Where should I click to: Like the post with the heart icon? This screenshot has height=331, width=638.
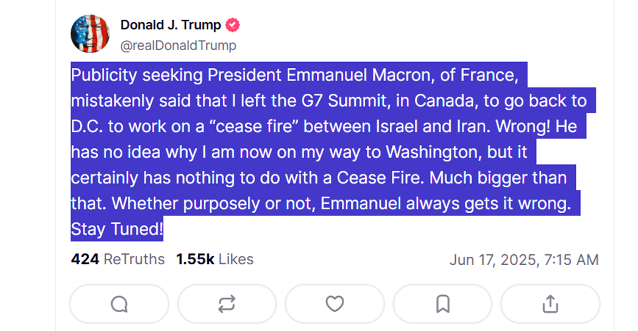(x=334, y=304)
